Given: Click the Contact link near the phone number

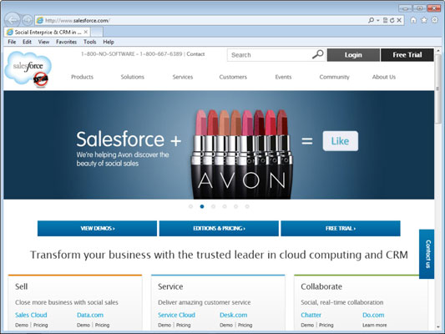Looking at the screenshot, I should (x=195, y=54).
